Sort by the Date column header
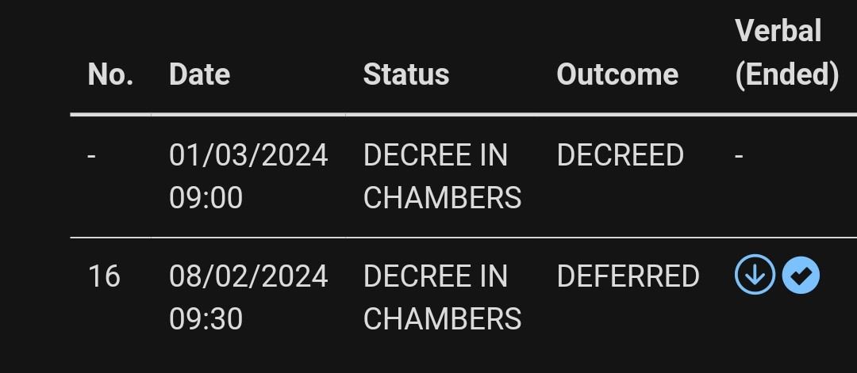Viewport: 857px width, 373px height. (199, 74)
